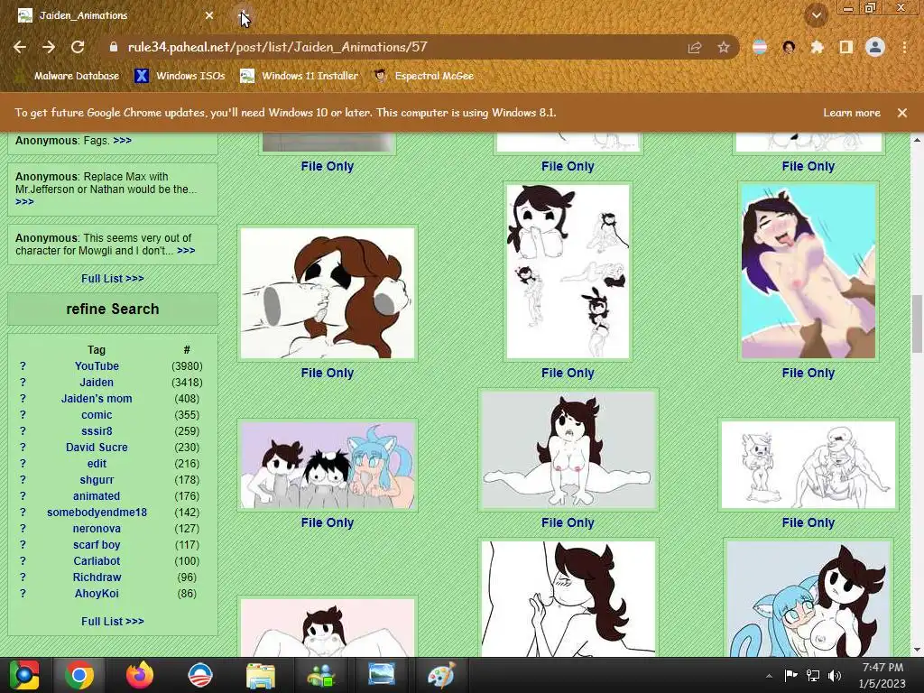Click Learn more in update notice
This screenshot has width=924, height=693.
click(x=852, y=113)
